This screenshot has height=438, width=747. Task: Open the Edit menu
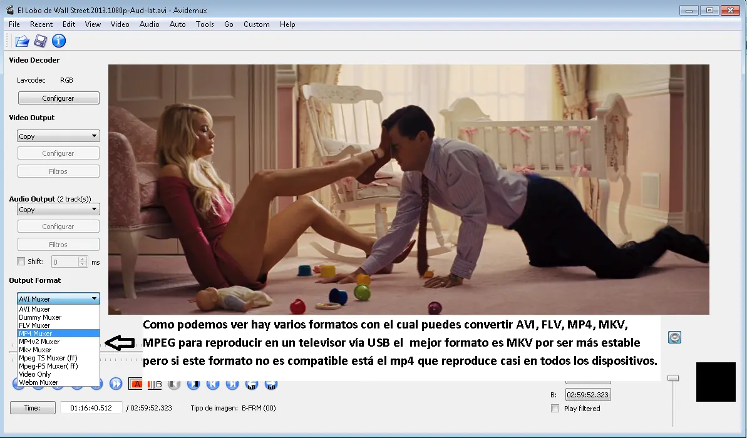coord(69,24)
